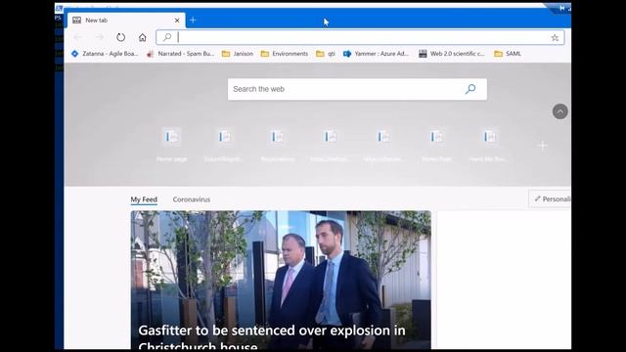Open a new tab with the plus icon
Image resolution: width=626 pixels, height=352 pixels.
click(193, 20)
